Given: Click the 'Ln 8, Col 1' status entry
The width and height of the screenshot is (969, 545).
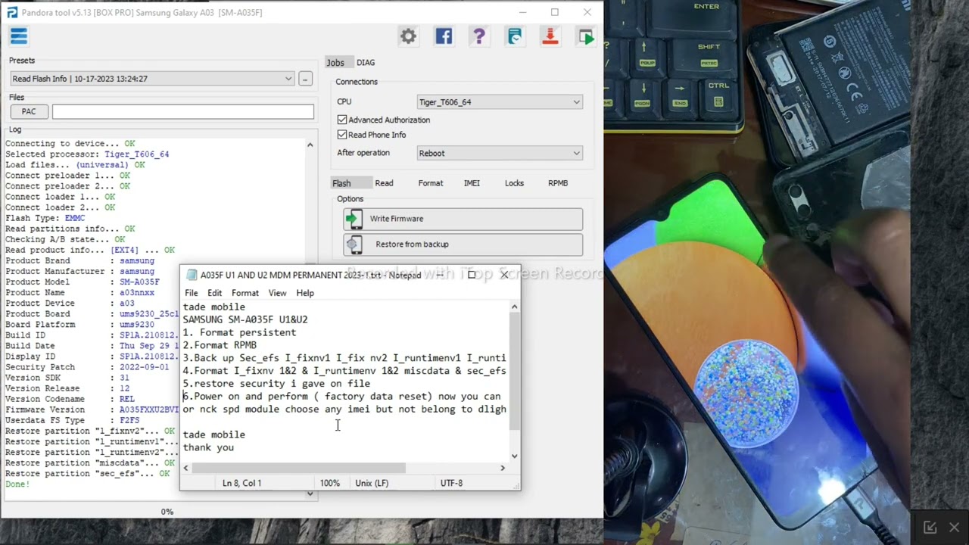Looking at the screenshot, I should [x=241, y=483].
